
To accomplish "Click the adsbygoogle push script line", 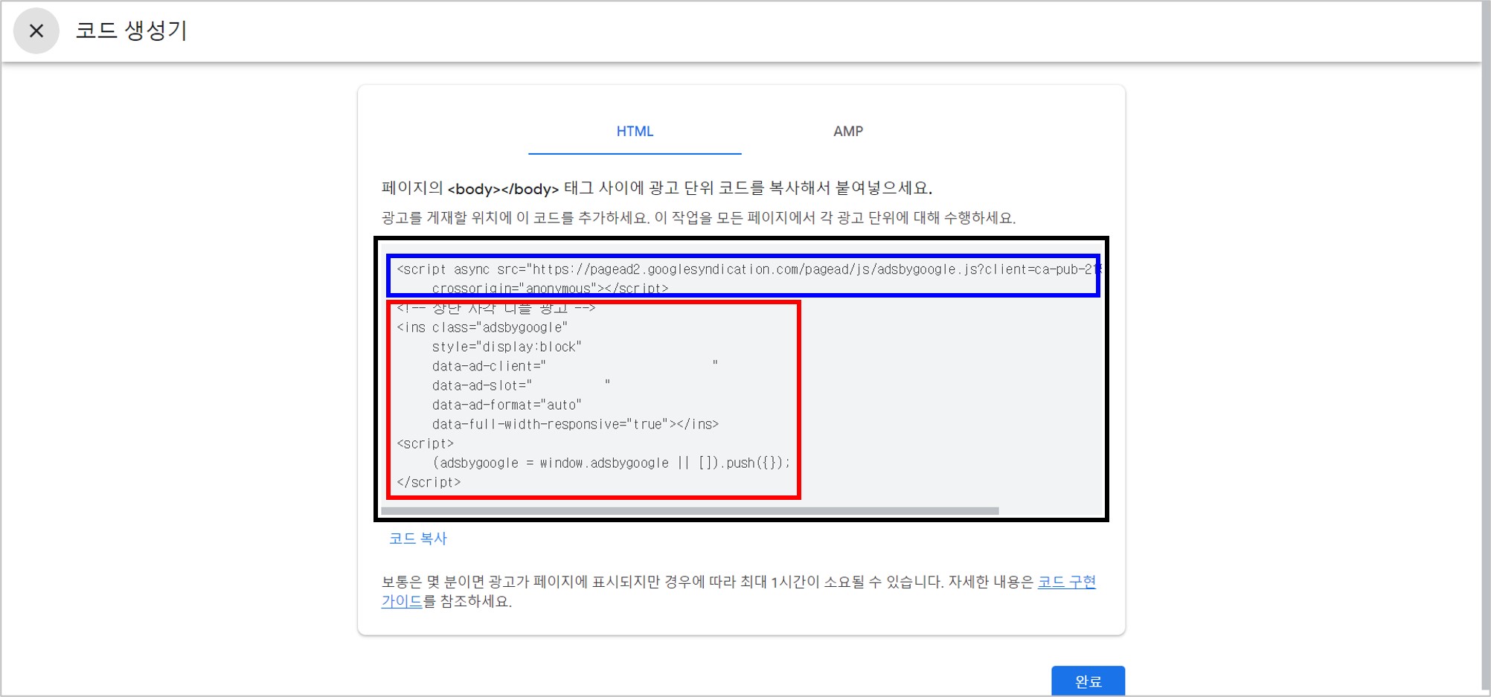I will pos(611,463).
